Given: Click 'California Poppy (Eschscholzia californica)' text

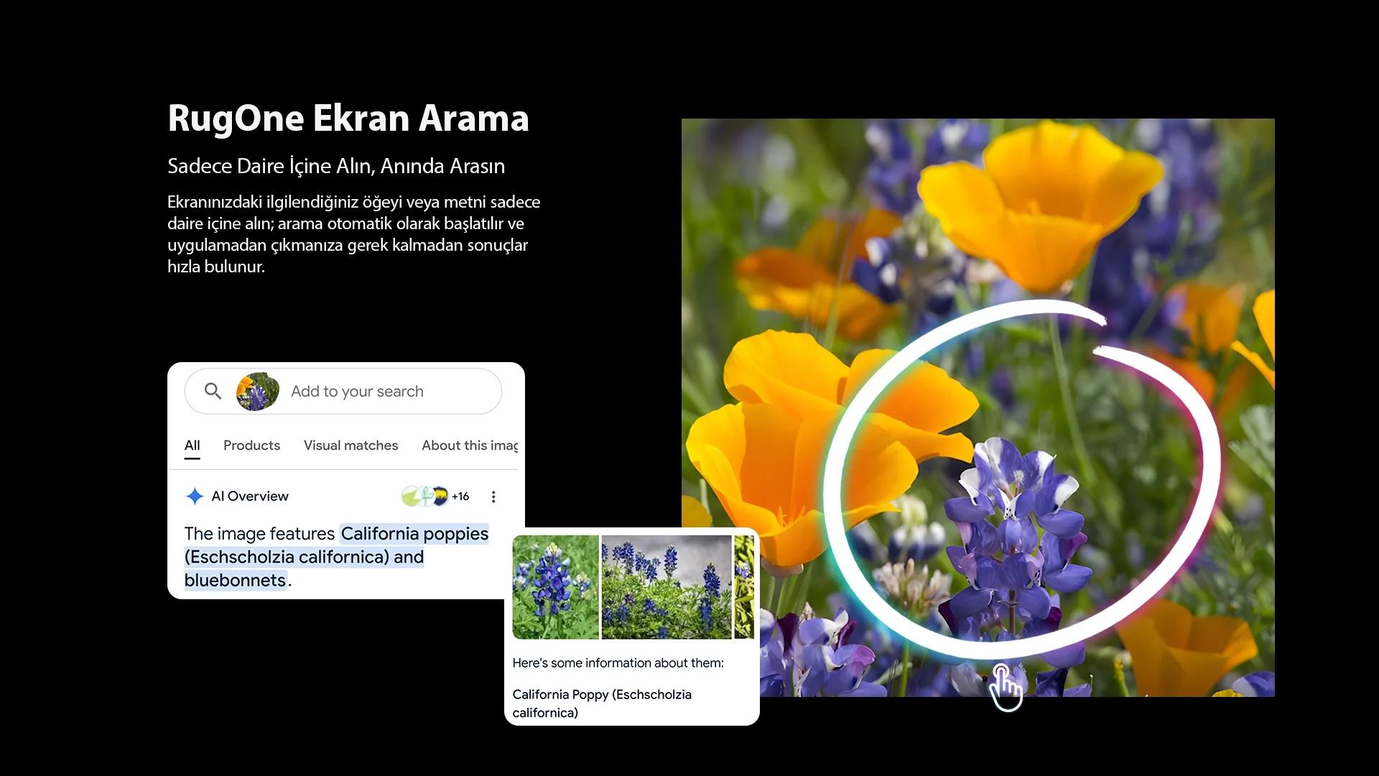Looking at the screenshot, I should [602, 703].
